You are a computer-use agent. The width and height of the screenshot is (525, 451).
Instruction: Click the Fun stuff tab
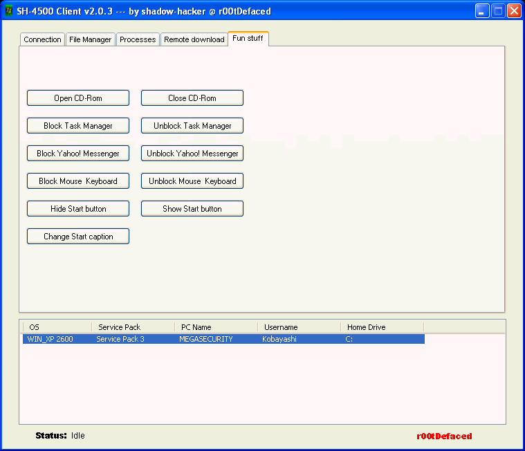coord(248,39)
